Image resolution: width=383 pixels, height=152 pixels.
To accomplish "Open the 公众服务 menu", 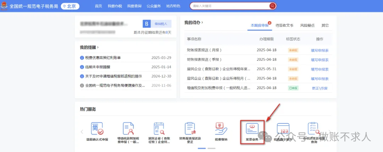I will [154, 6].
